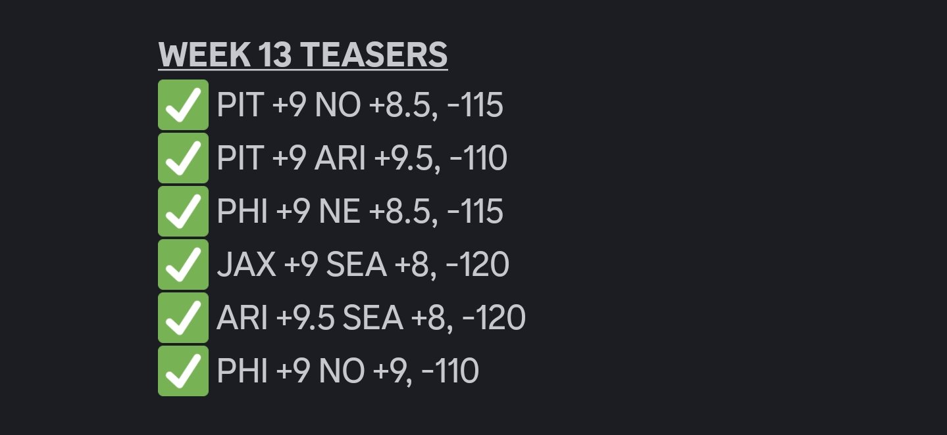
Task: Toggle the checkbox next to ARI +9.5 SEA +8
Action: [x=183, y=318]
